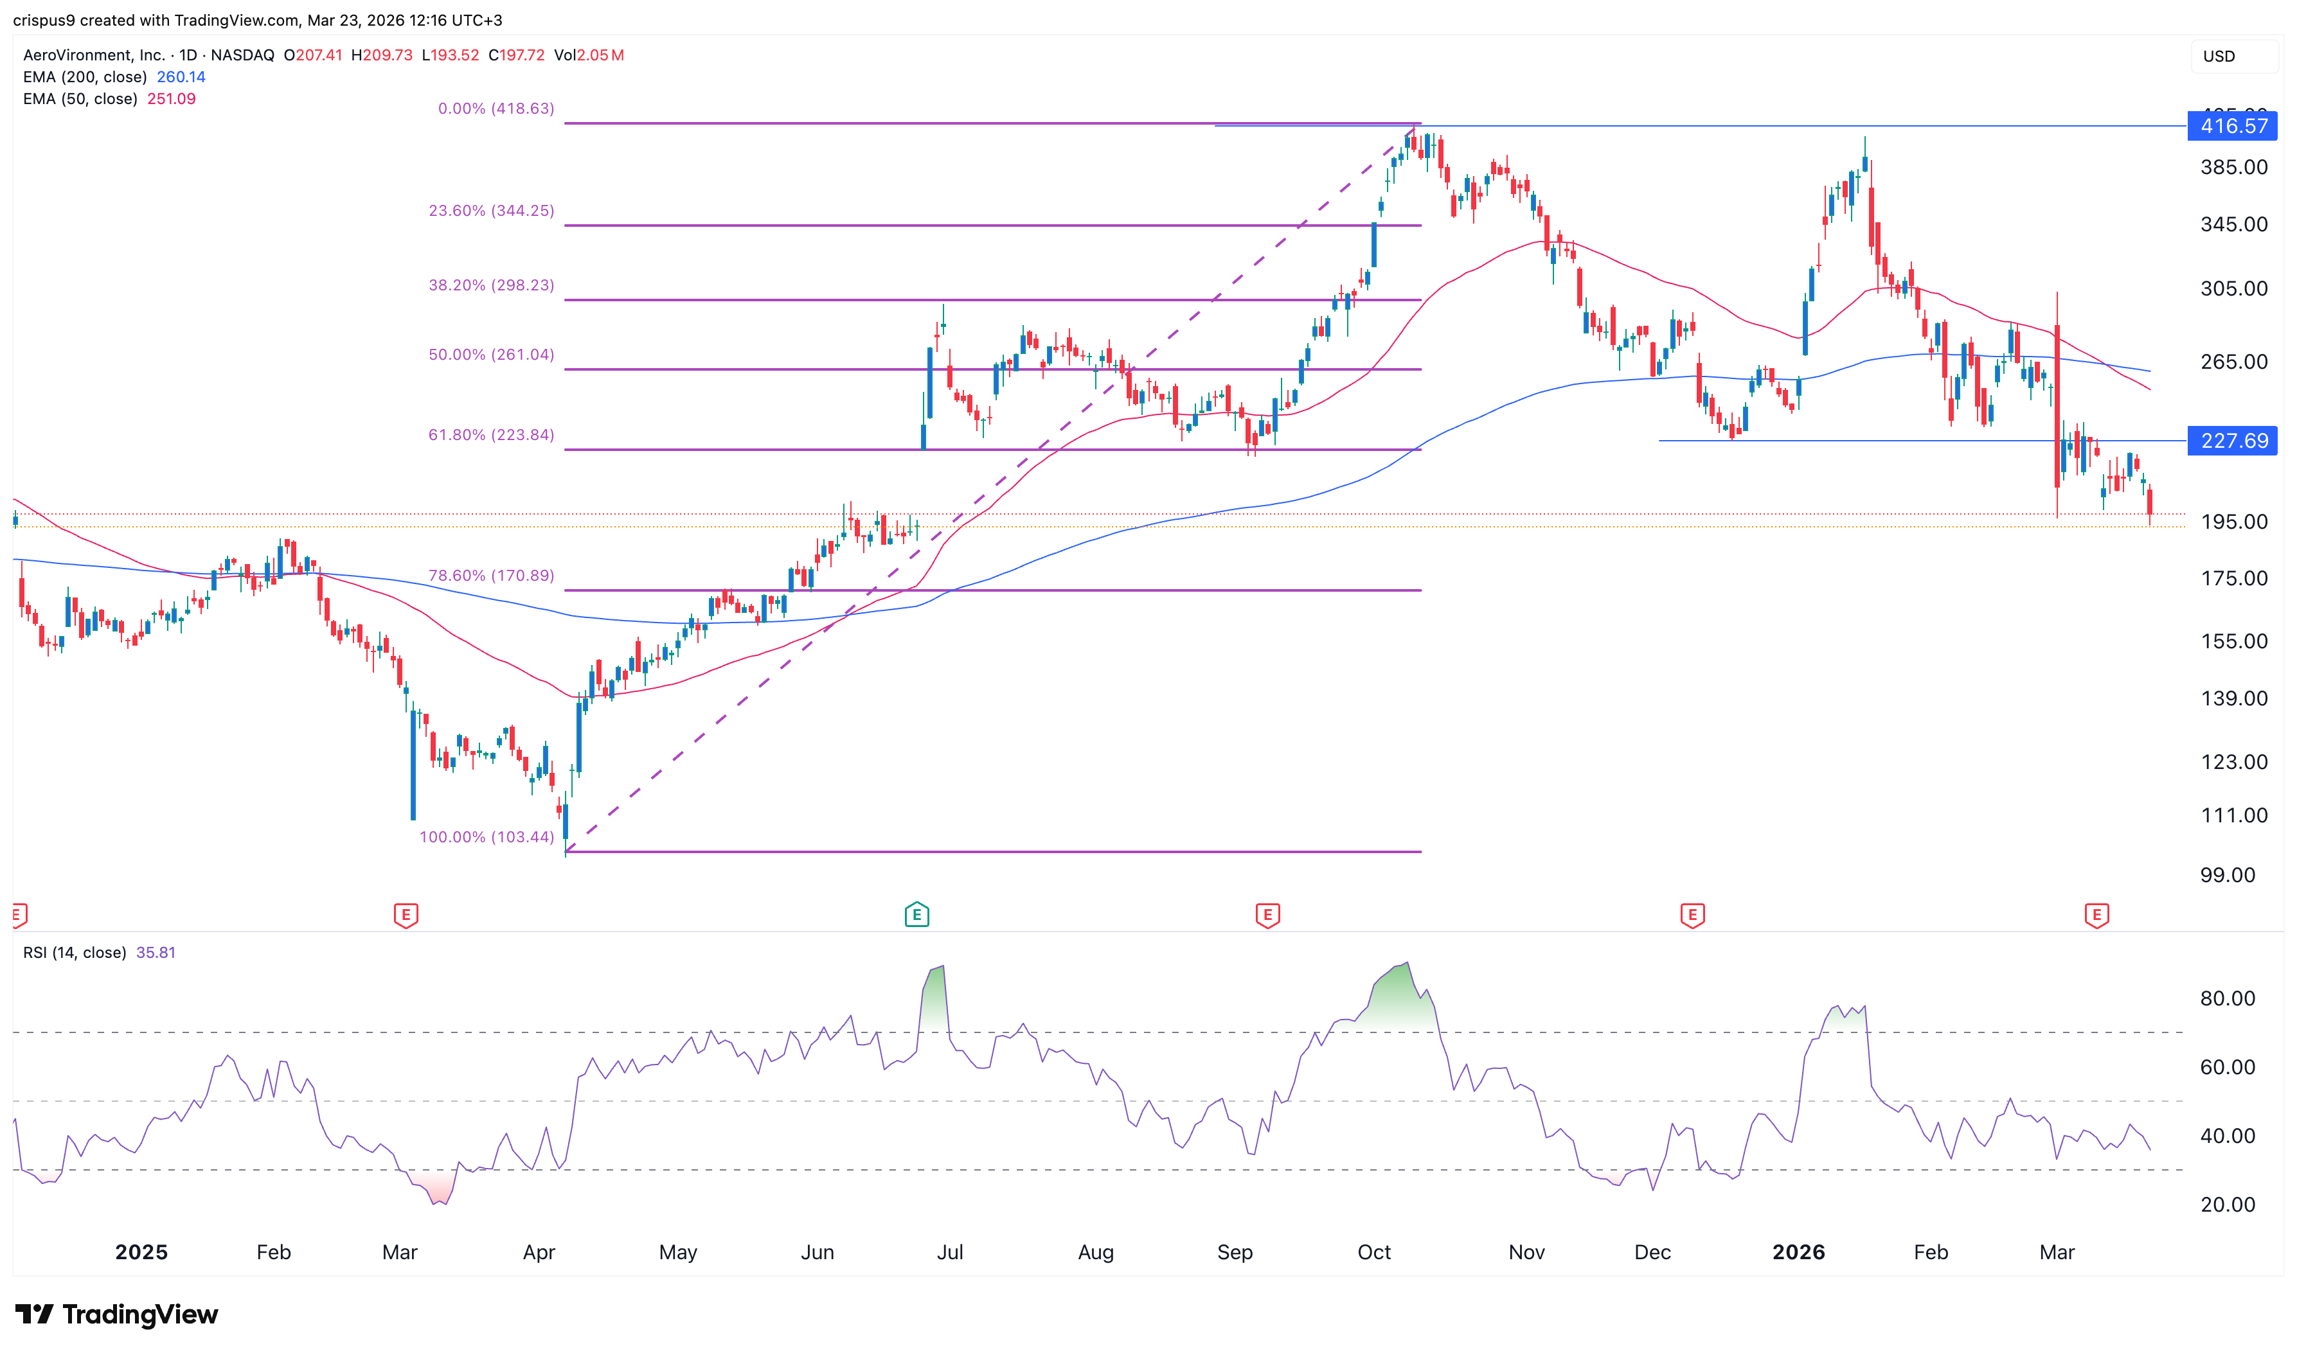
Task: Click the Oct label on time axis
Action: tap(1373, 1253)
